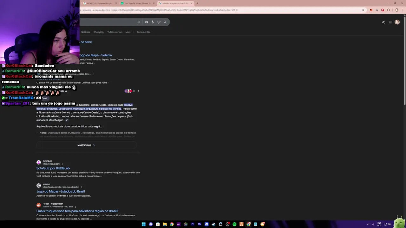Open Spotify from the taskbar

pos(234,224)
